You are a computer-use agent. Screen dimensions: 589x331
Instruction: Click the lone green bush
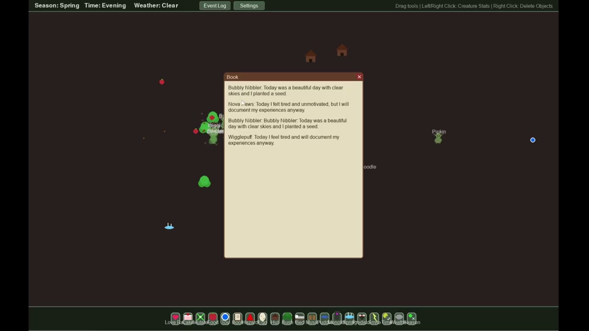point(204,182)
